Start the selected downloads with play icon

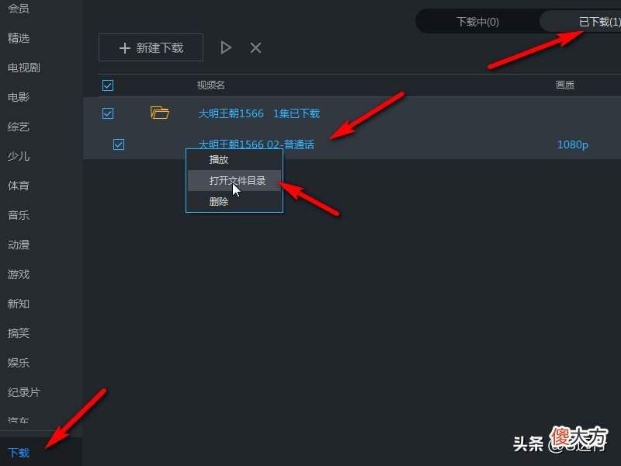[226, 48]
